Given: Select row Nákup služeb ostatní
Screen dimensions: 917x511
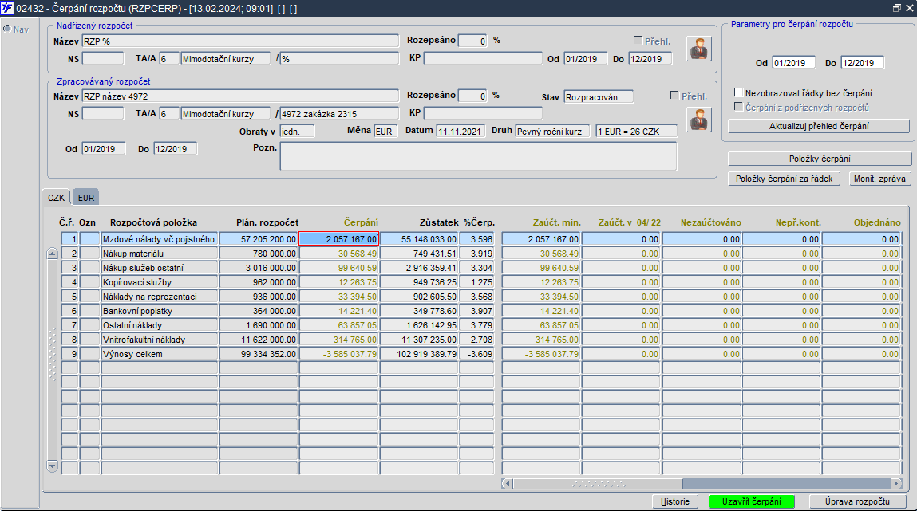Looking at the screenshot, I should [x=159, y=268].
